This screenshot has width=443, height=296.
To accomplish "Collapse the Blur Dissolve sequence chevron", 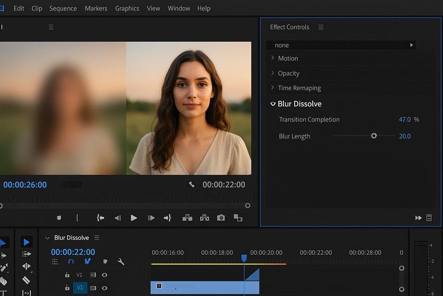I will (x=47, y=238).
